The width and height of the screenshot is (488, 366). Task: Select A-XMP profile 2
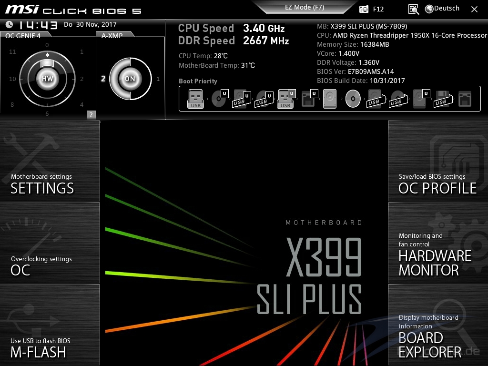coord(103,79)
